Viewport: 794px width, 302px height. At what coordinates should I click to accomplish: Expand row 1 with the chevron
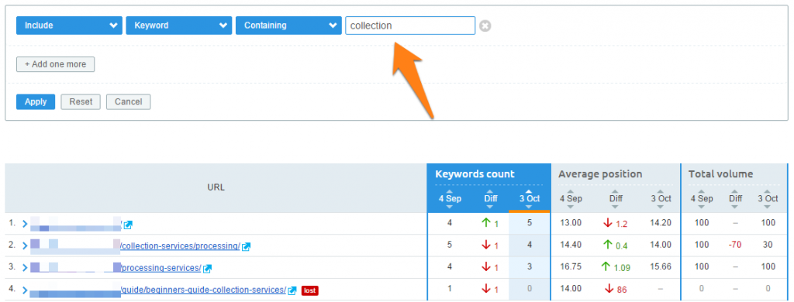click(x=25, y=224)
